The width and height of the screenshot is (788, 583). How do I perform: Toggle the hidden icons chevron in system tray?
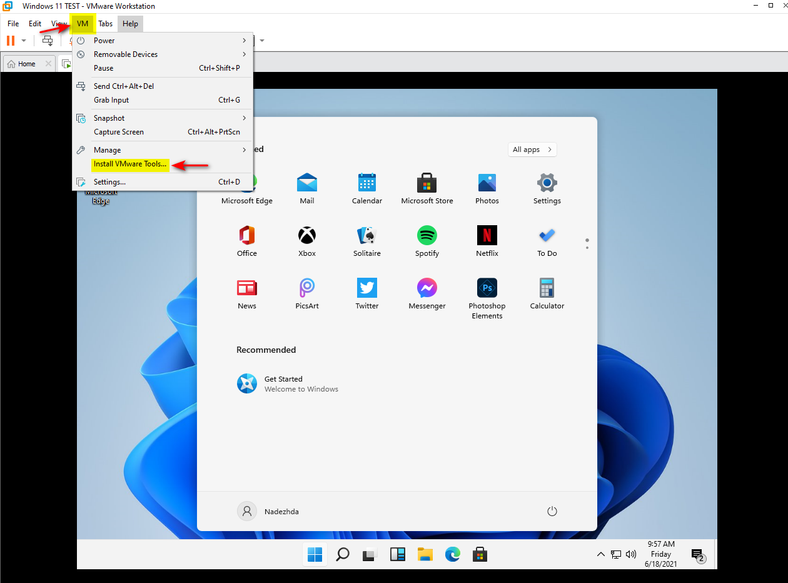600,554
